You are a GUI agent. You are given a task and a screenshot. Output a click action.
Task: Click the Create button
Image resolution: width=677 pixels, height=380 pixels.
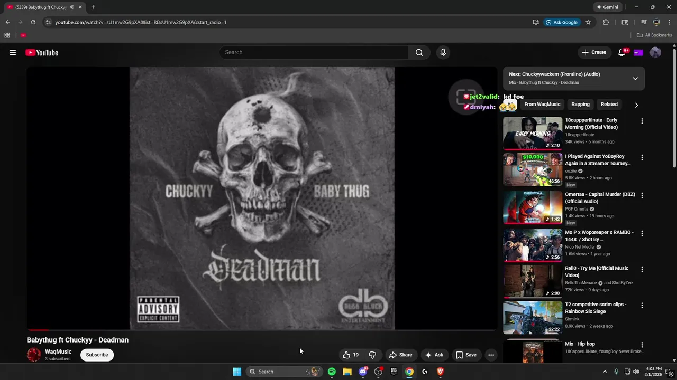tap(594, 52)
